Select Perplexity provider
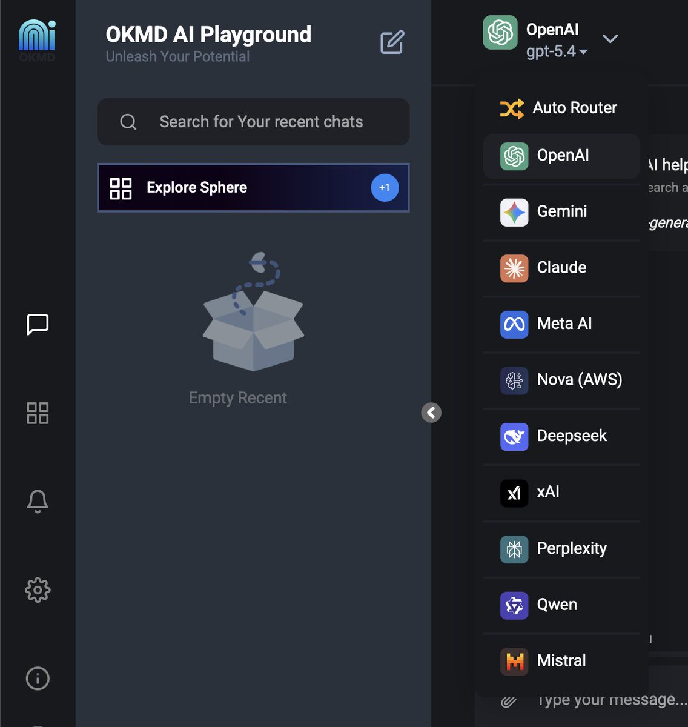Viewport: 688px width, 727px height. (x=561, y=549)
